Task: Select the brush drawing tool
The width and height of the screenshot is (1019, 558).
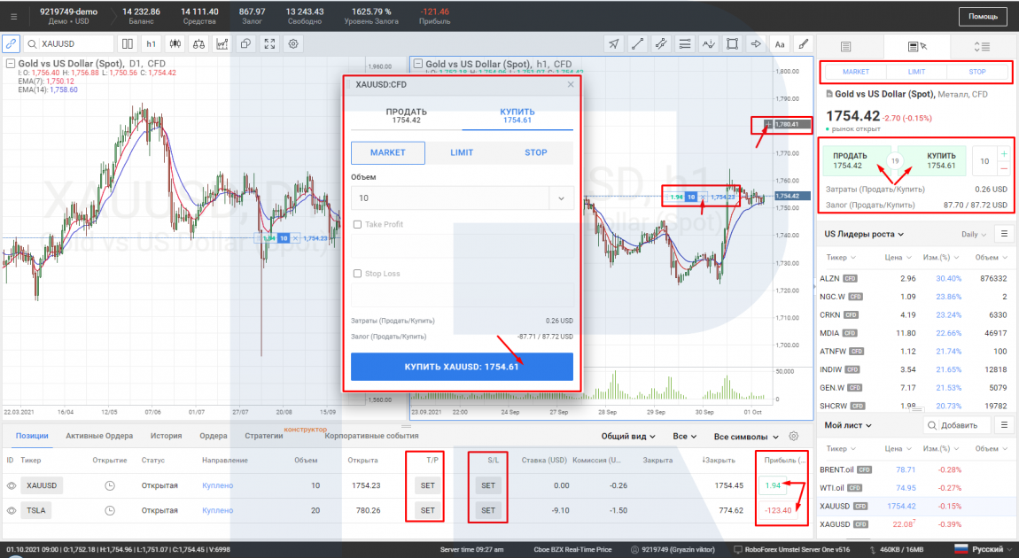Action: tap(804, 43)
